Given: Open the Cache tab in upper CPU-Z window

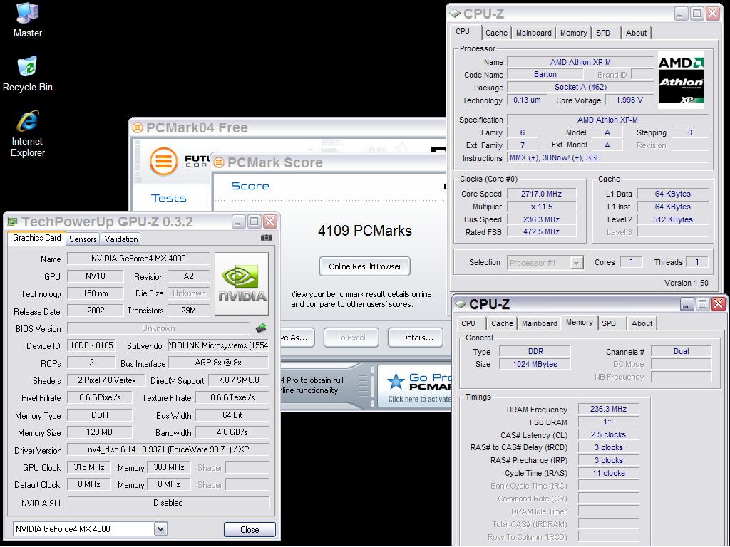Looking at the screenshot, I should click(496, 33).
